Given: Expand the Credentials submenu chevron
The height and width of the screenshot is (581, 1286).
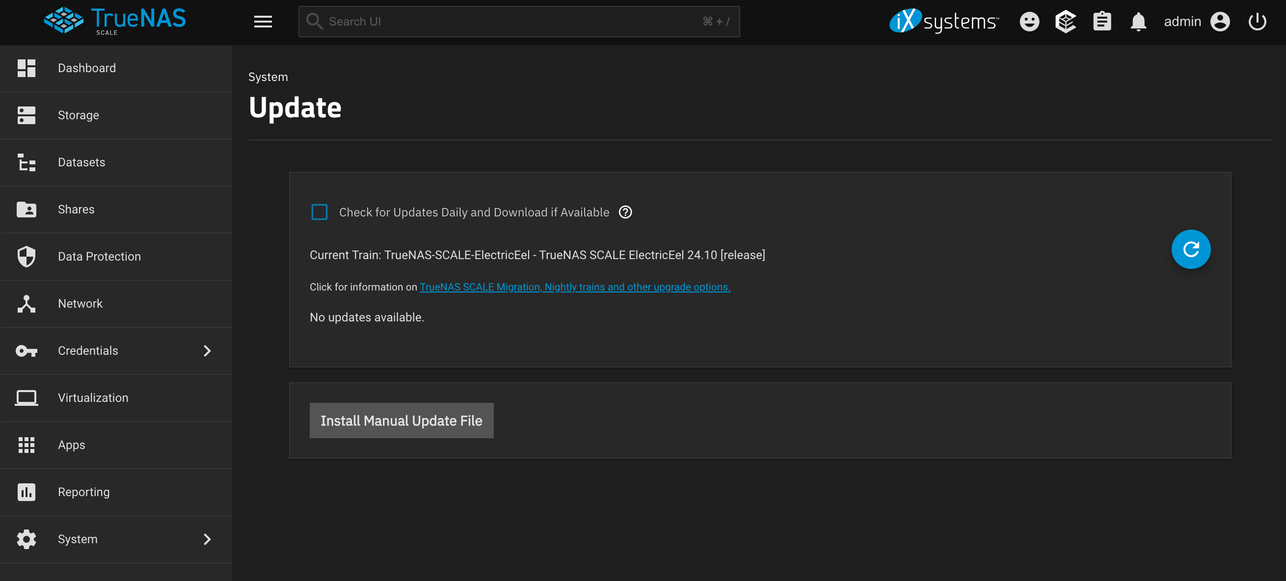Looking at the screenshot, I should [207, 351].
